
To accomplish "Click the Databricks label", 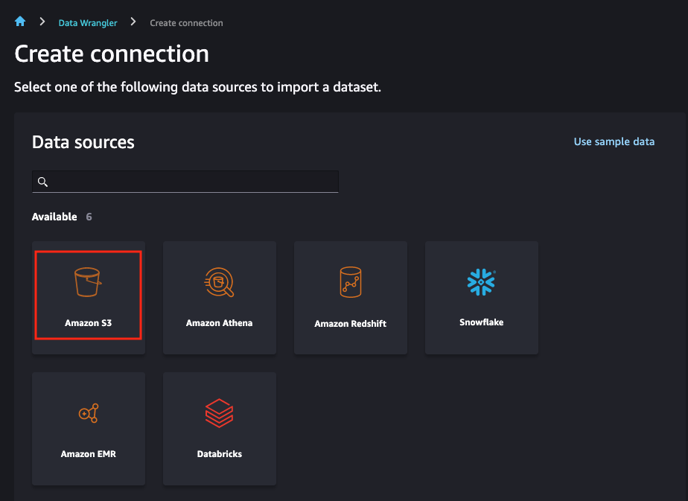I will (220, 454).
